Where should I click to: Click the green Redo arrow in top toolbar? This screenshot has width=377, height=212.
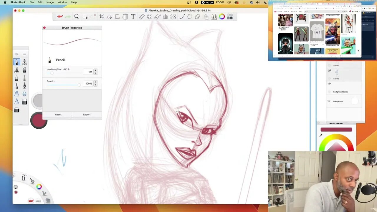click(68, 17)
